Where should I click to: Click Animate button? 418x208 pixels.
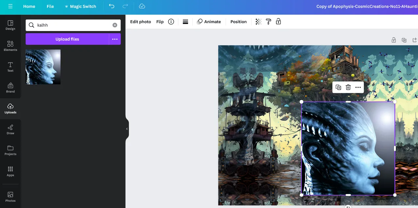point(209,22)
